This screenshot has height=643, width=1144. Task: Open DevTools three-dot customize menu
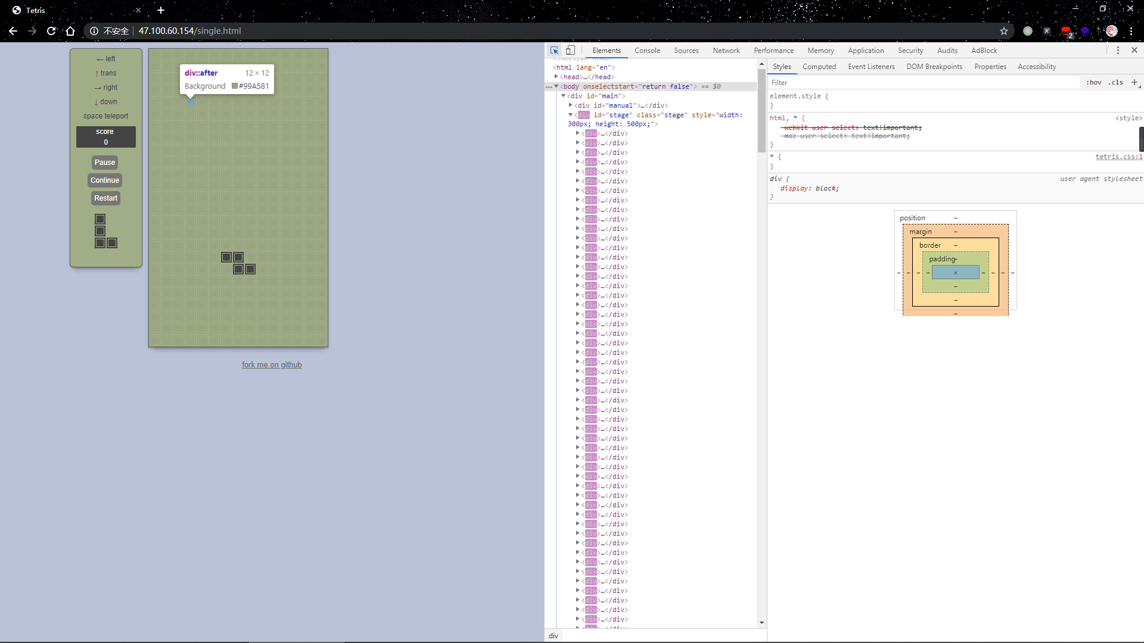(1118, 51)
